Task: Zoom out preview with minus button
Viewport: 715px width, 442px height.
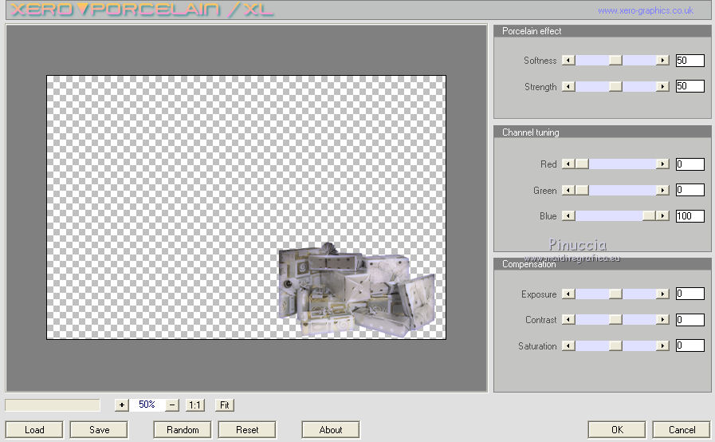Action: (172, 405)
